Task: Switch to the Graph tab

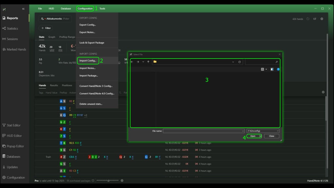Action: click(52, 37)
